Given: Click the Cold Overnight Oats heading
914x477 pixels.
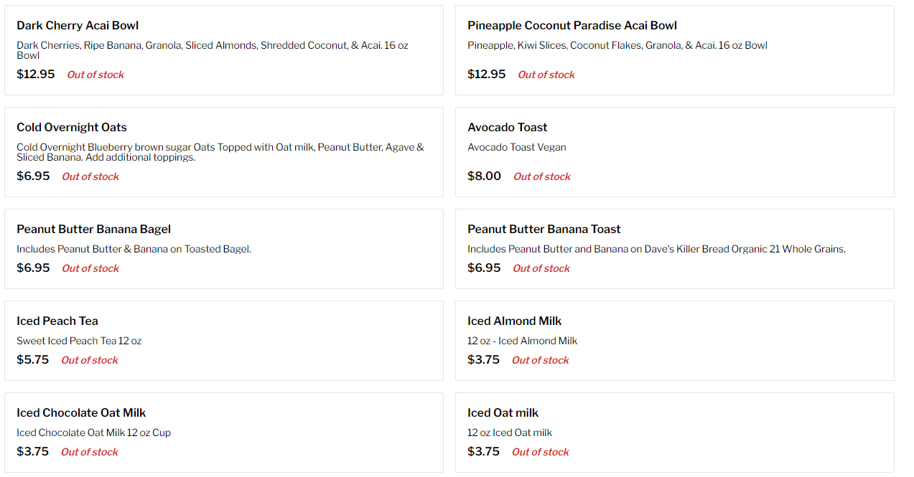Looking at the screenshot, I should tap(72, 128).
